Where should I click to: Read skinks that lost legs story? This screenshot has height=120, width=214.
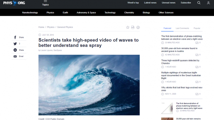[x=182, y=89]
